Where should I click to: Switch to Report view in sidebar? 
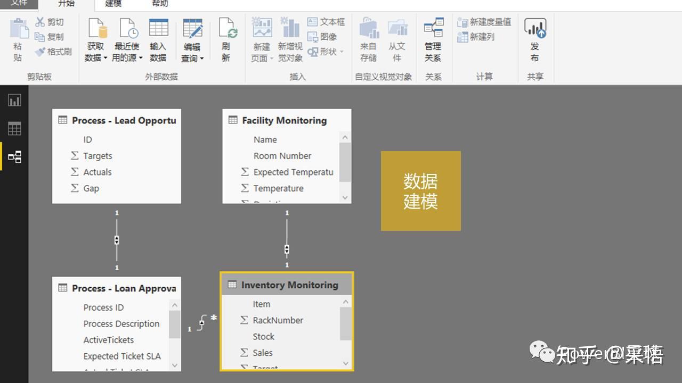[14, 100]
